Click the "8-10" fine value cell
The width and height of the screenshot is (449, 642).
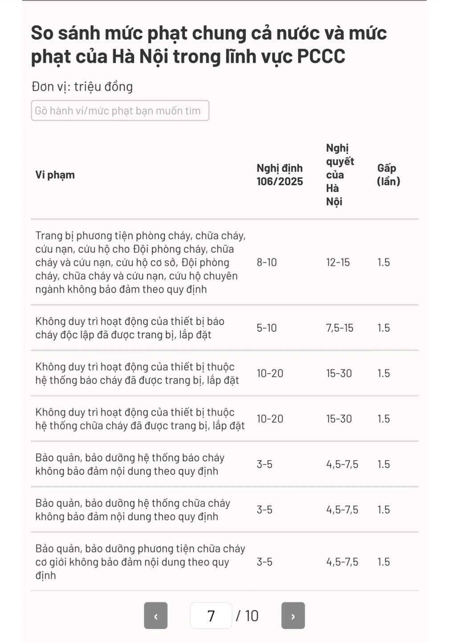[x=266, y=262]
